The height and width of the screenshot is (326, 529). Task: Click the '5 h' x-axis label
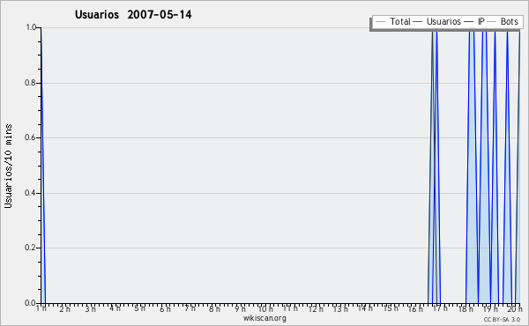point(139,308)
